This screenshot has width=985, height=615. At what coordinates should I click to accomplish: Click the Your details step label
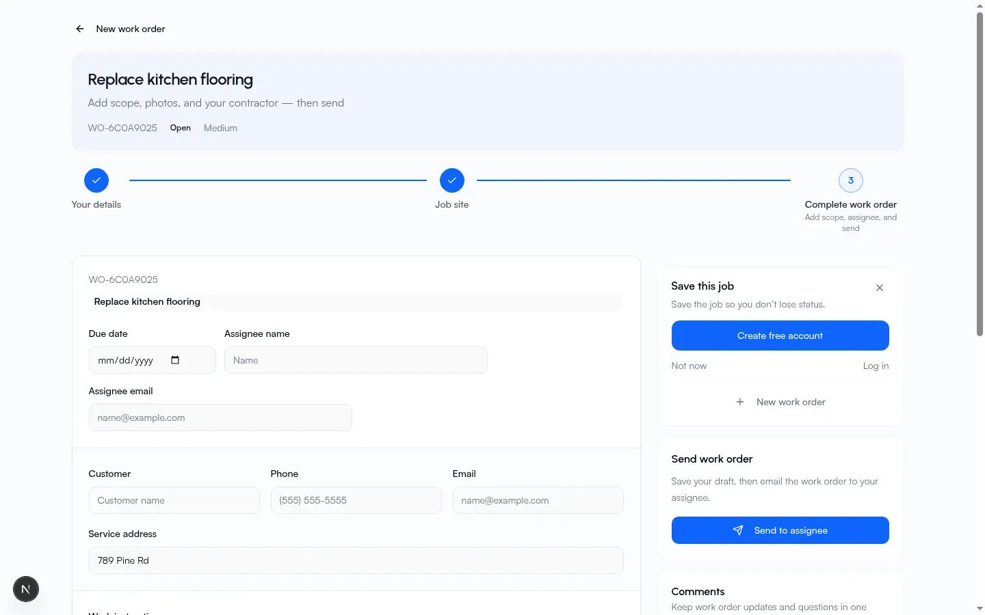(x=96, y=204)
